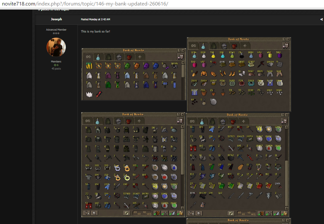
Task: Select potion tab in capes bank window
Action: tap(98, 57)
